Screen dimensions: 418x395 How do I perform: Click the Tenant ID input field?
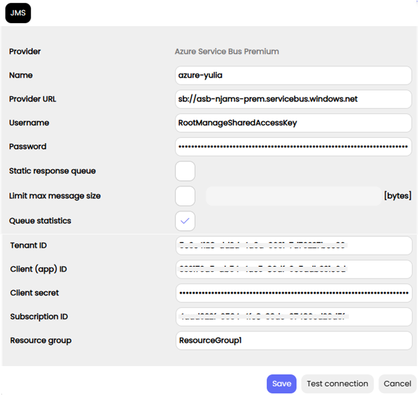tap(294, 245)
